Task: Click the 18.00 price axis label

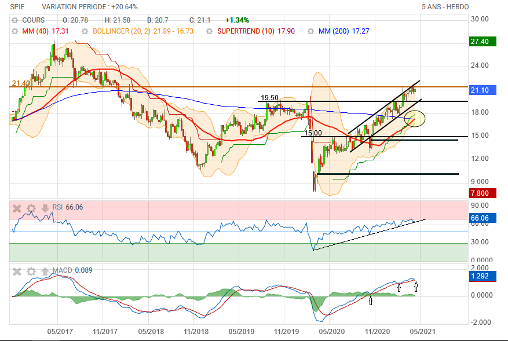Action: (480, 112)
